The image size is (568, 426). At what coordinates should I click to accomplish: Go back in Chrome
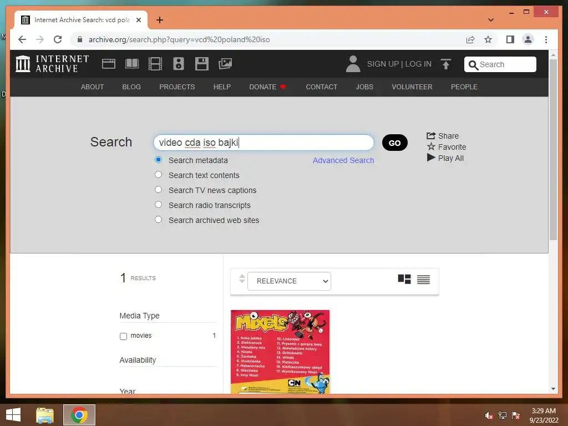(22, 39)
